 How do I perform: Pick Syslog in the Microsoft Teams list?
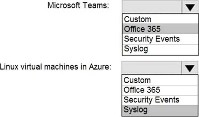160,50
